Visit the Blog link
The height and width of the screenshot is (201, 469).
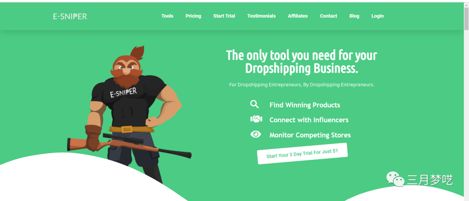pos(354,16)
